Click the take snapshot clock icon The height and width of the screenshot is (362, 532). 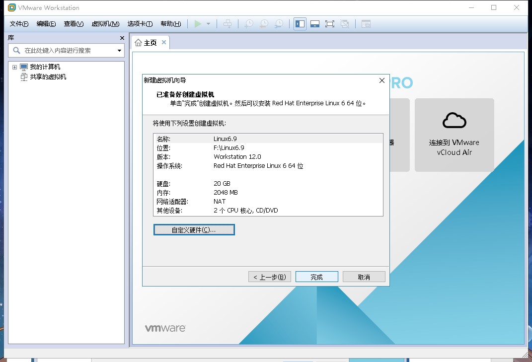[249, 24]
